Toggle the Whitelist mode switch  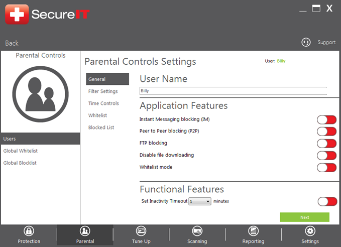click(326, 168)
